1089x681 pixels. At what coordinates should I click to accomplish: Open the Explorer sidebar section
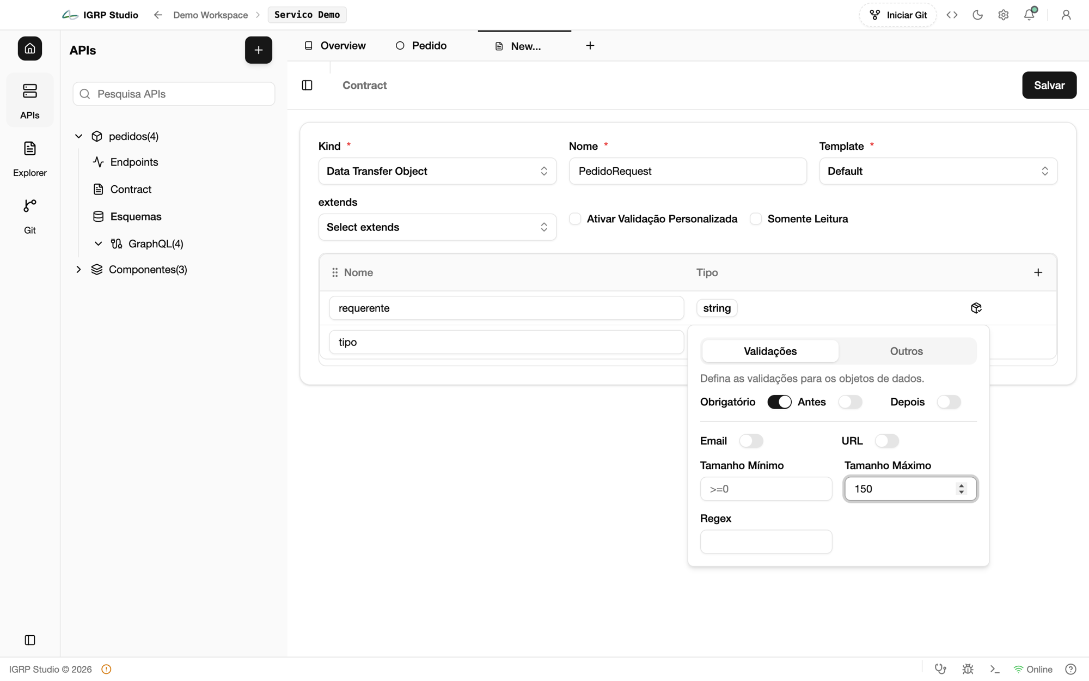(x=30, y=159)
